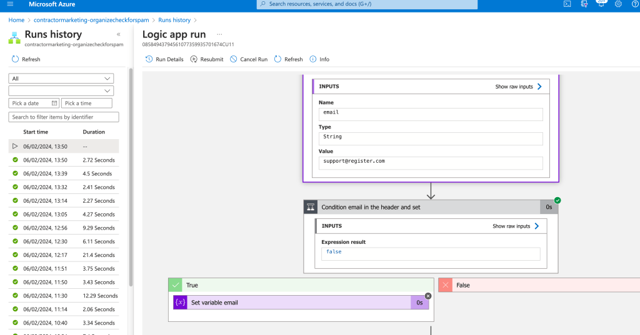Click the support@register.com value field

tap(431, 163)
